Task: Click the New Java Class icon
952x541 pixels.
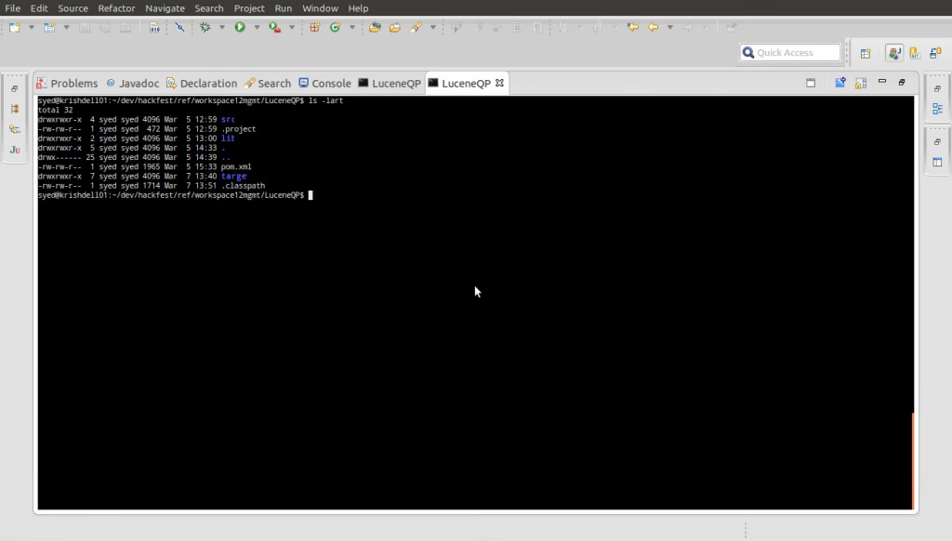Action: [335, 27]
